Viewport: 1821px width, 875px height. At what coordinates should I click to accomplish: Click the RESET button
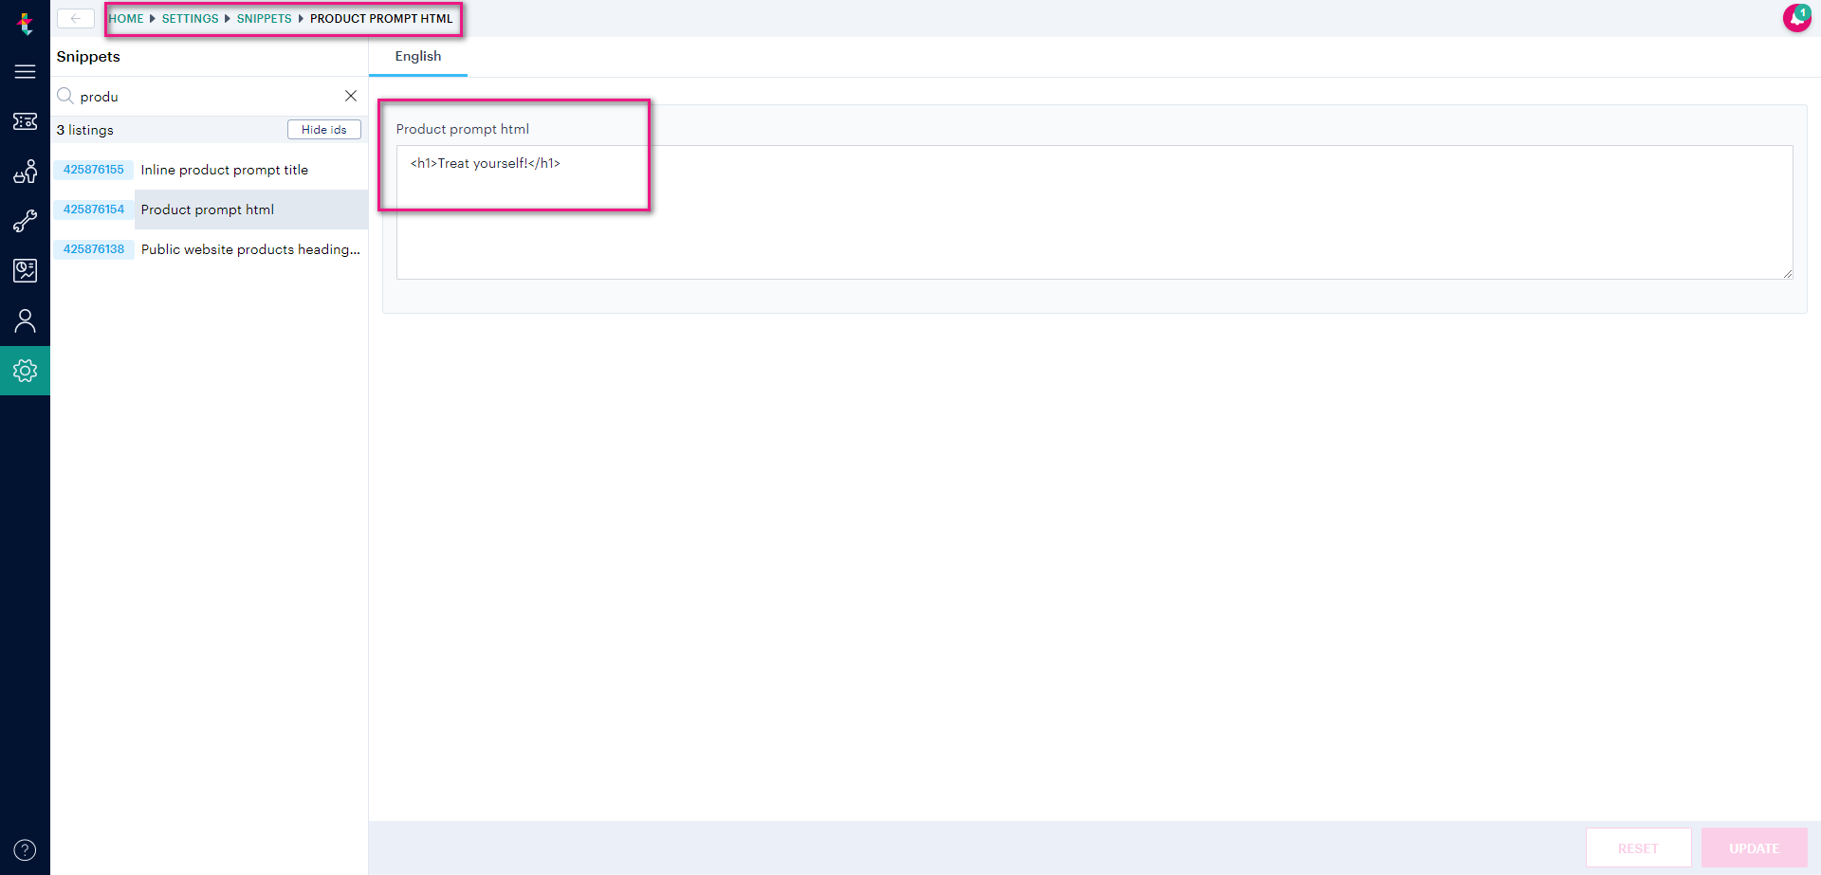[x=1638, y=848]
